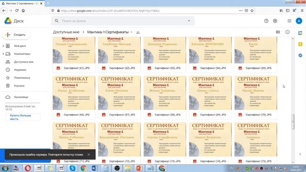Open the search options dropdown arrow

[x=189, y=21]
